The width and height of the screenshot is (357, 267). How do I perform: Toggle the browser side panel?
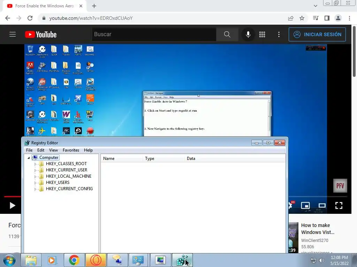[x=327, y=18]
